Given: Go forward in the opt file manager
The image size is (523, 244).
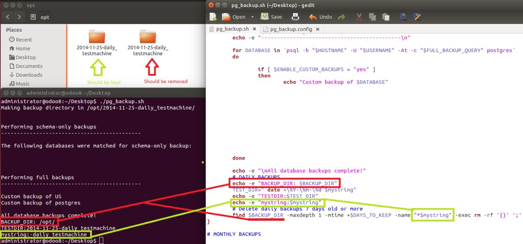Looking at the screenshot, I should (x=20, y=17).
